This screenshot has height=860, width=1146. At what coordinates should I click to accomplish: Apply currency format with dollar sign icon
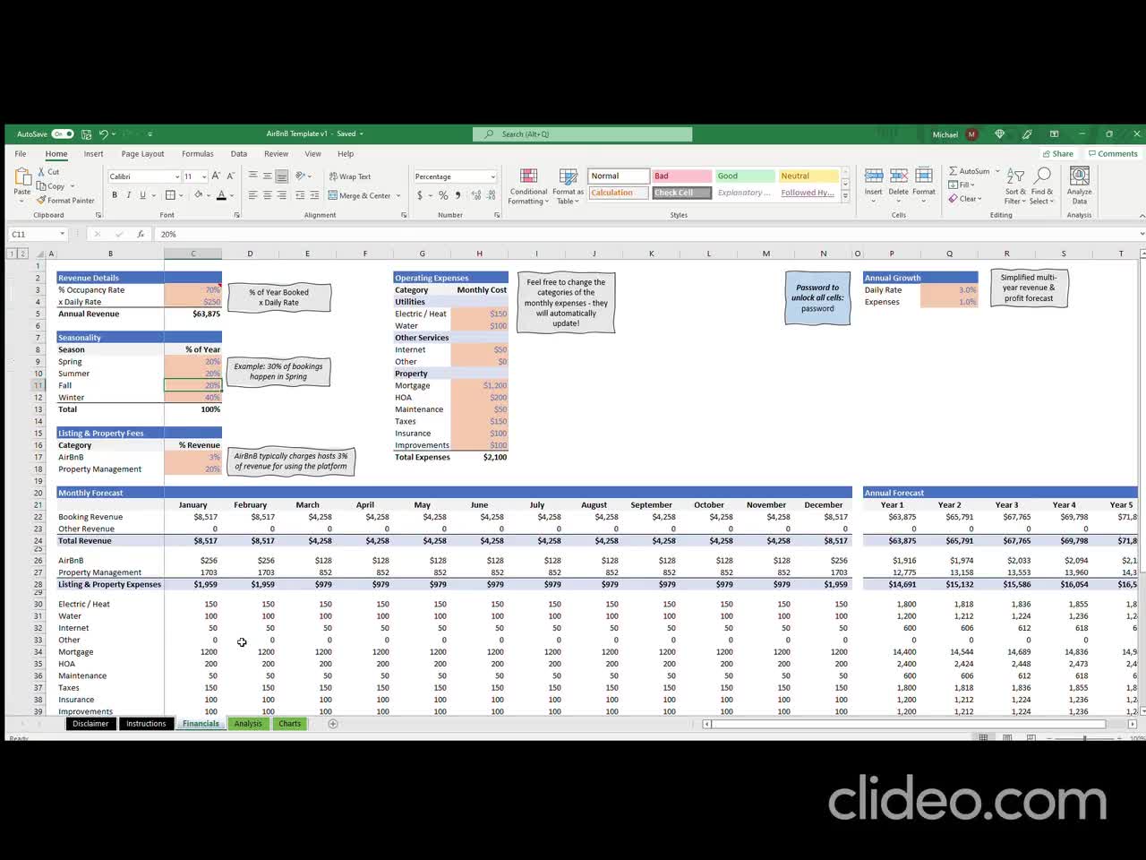[419, 195]
